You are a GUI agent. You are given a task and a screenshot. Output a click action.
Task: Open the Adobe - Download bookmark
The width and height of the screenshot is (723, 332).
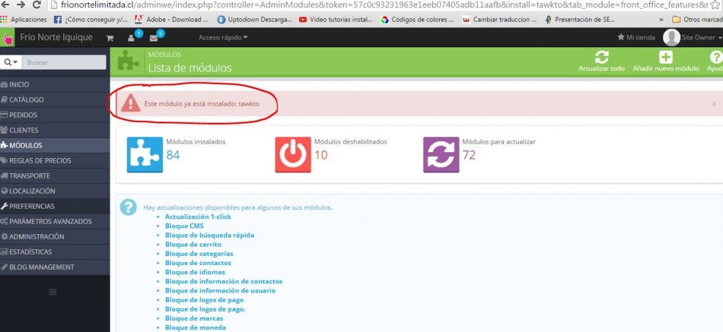171,20
